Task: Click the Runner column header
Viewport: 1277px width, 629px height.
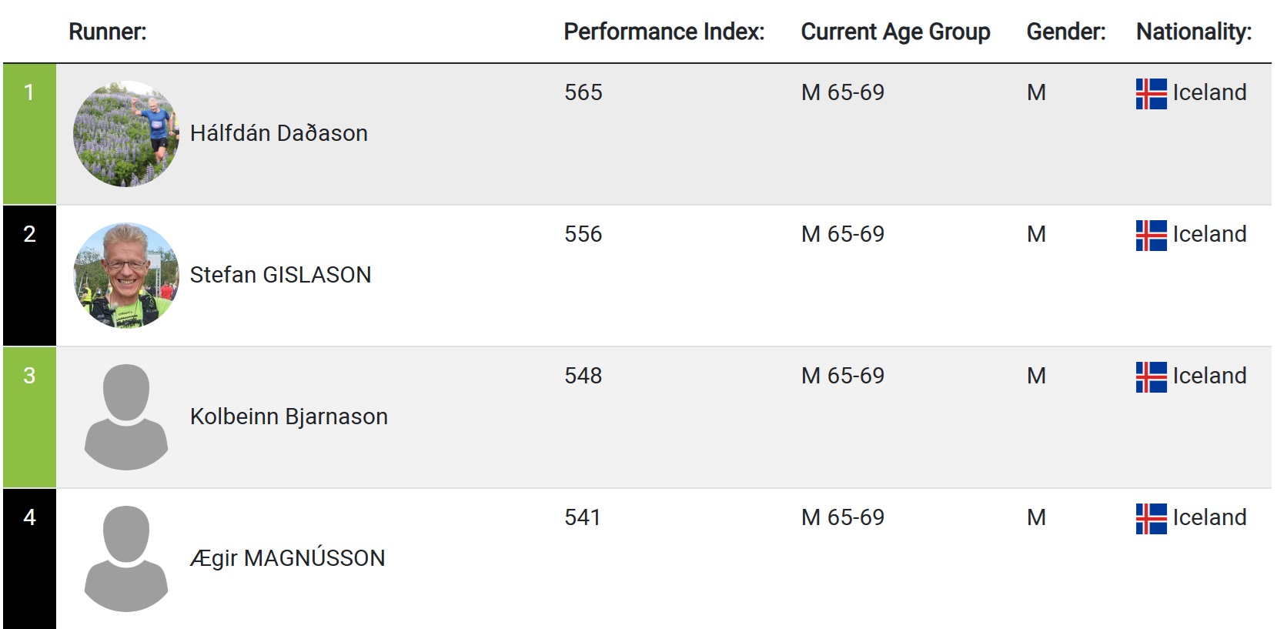Action: click(107, 32)
